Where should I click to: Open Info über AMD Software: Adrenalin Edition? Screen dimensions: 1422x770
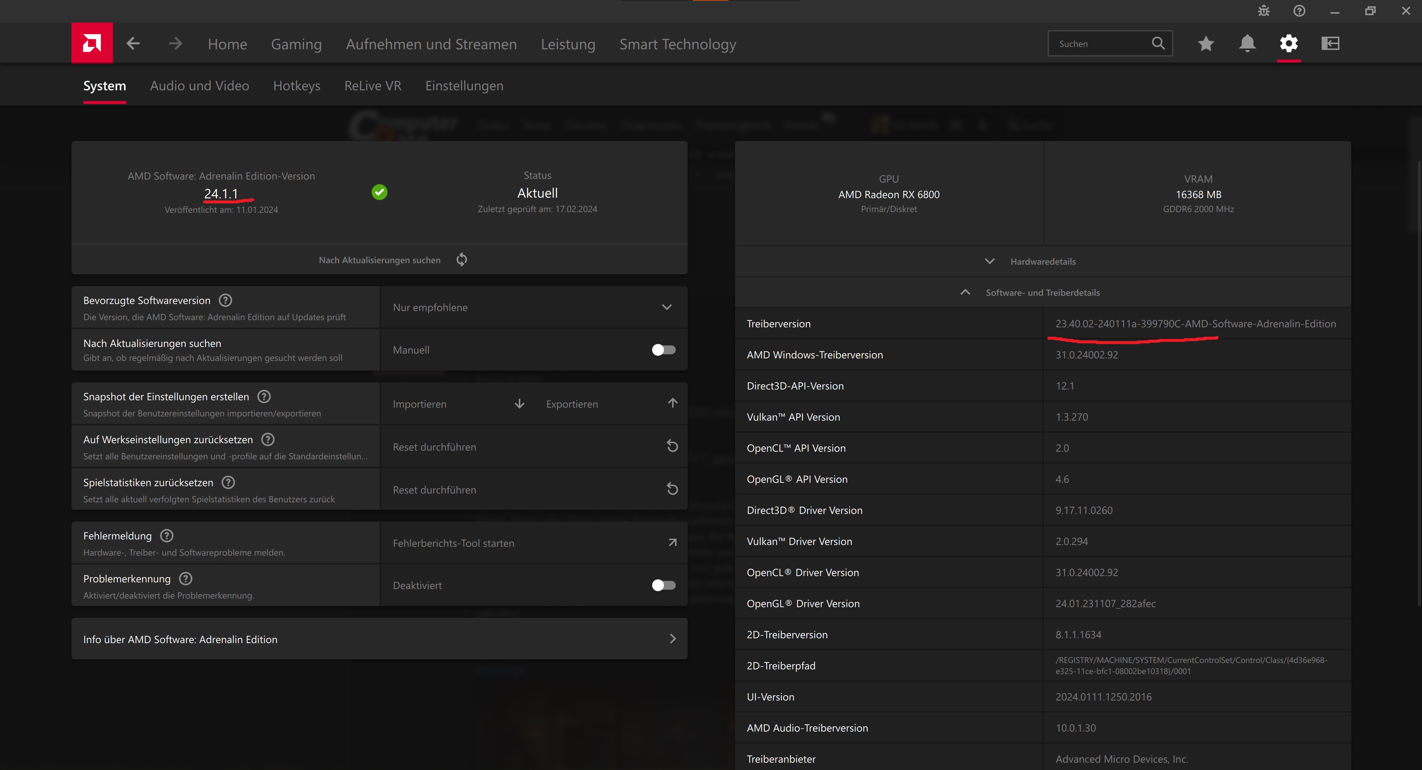(379, 639)
